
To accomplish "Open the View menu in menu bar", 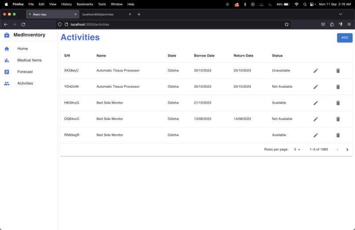I will [53, 4].
